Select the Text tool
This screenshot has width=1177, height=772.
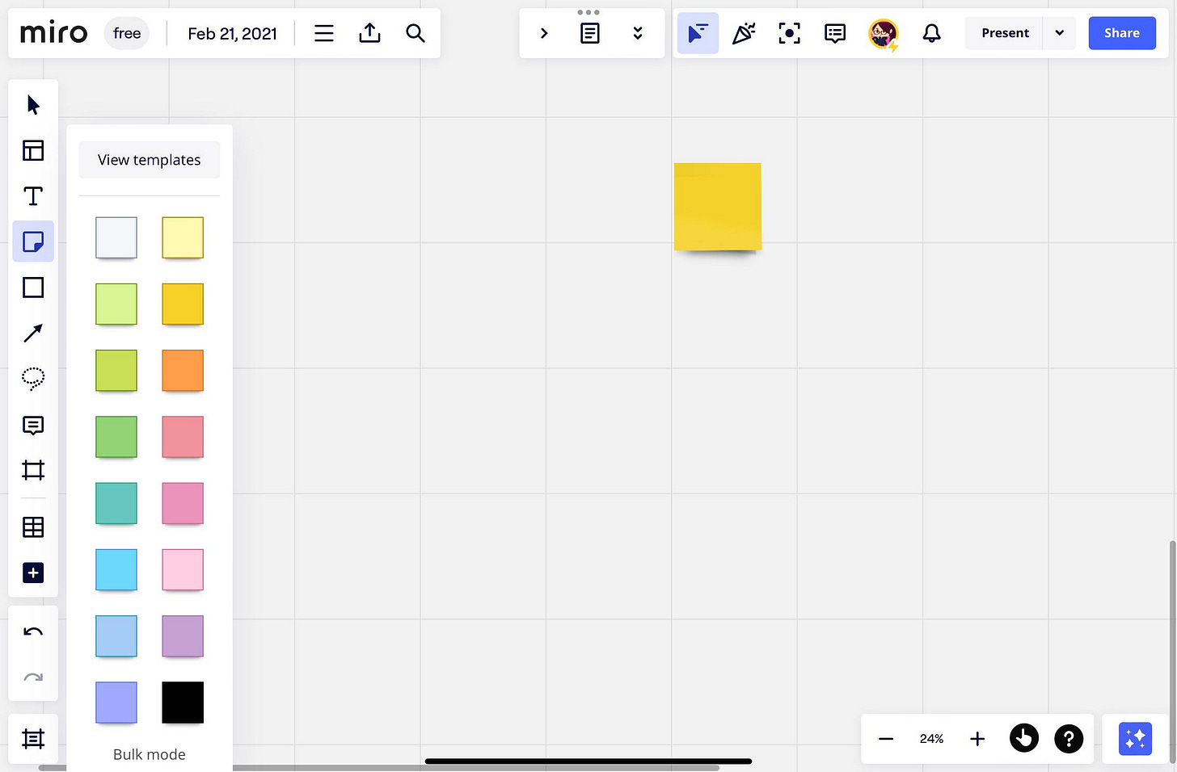33,196
